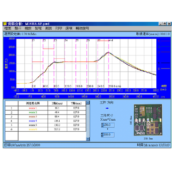Viewport: 172px width, 172px height.
Task: Open the 縮放 (Zoom) menu
Action: pyautogui.click(x=28, y=28)
